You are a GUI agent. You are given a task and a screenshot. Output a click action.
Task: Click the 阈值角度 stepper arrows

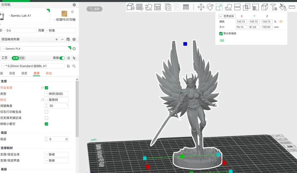[46, 106]
